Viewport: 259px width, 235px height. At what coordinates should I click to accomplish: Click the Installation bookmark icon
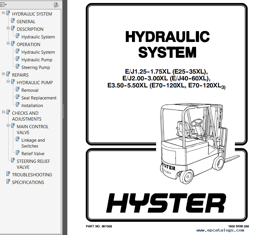coord(18,105)
